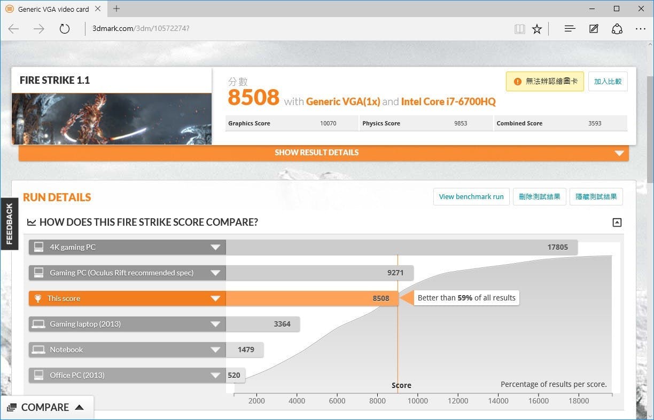Collapse the score comparison chart section
This screenshot has width=654, height=420.
point(617,223)
